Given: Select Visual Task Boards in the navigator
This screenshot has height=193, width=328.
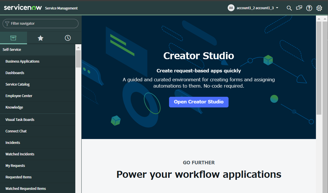Looking at the screenshot, I should [x=19, y=119].
